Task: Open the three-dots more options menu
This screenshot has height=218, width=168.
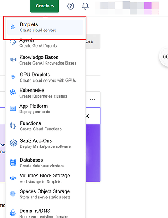Action: (x=93, y=99)
